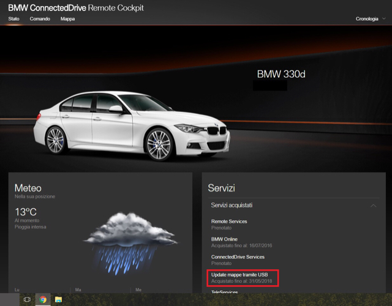Select the Lu forecast day
392x306 pixels.
[17, 289]
